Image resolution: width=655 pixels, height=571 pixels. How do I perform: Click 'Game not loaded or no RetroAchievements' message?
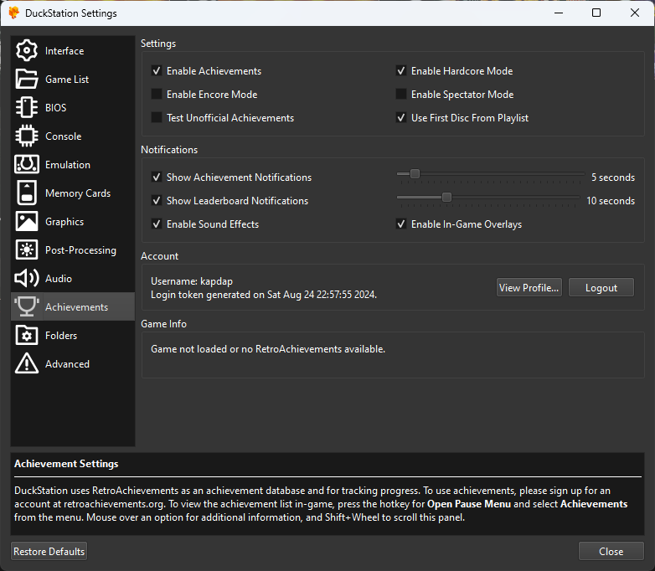pos(268,349)
